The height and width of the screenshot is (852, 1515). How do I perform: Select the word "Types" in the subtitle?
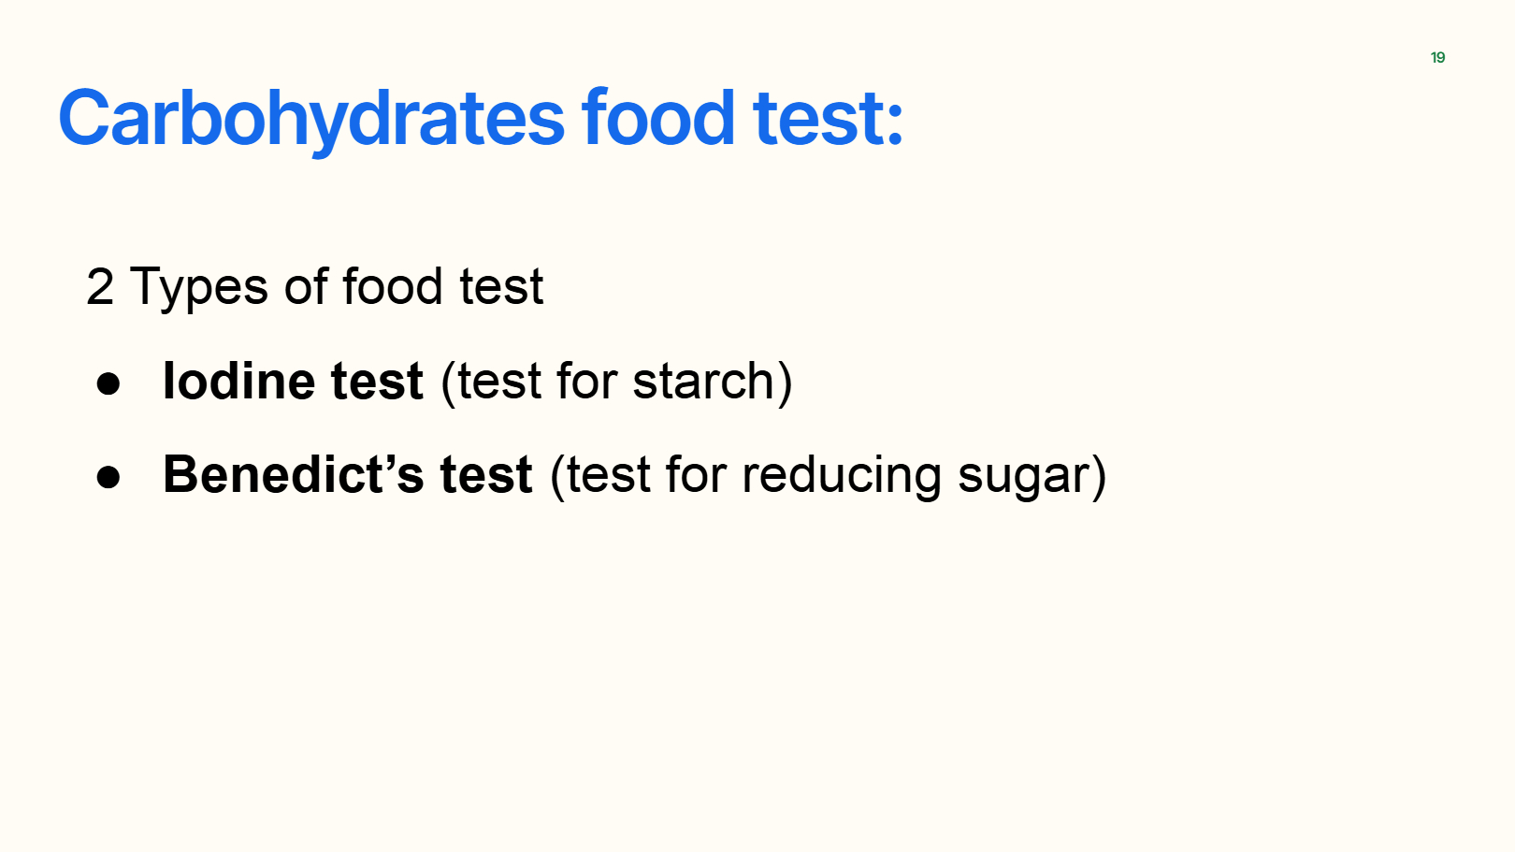pos(198,287)
